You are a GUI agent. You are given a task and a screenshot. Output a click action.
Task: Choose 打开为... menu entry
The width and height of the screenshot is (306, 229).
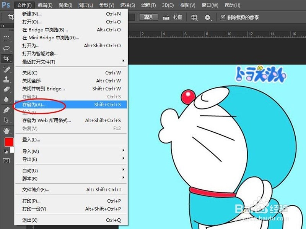(x=71, y=45)
